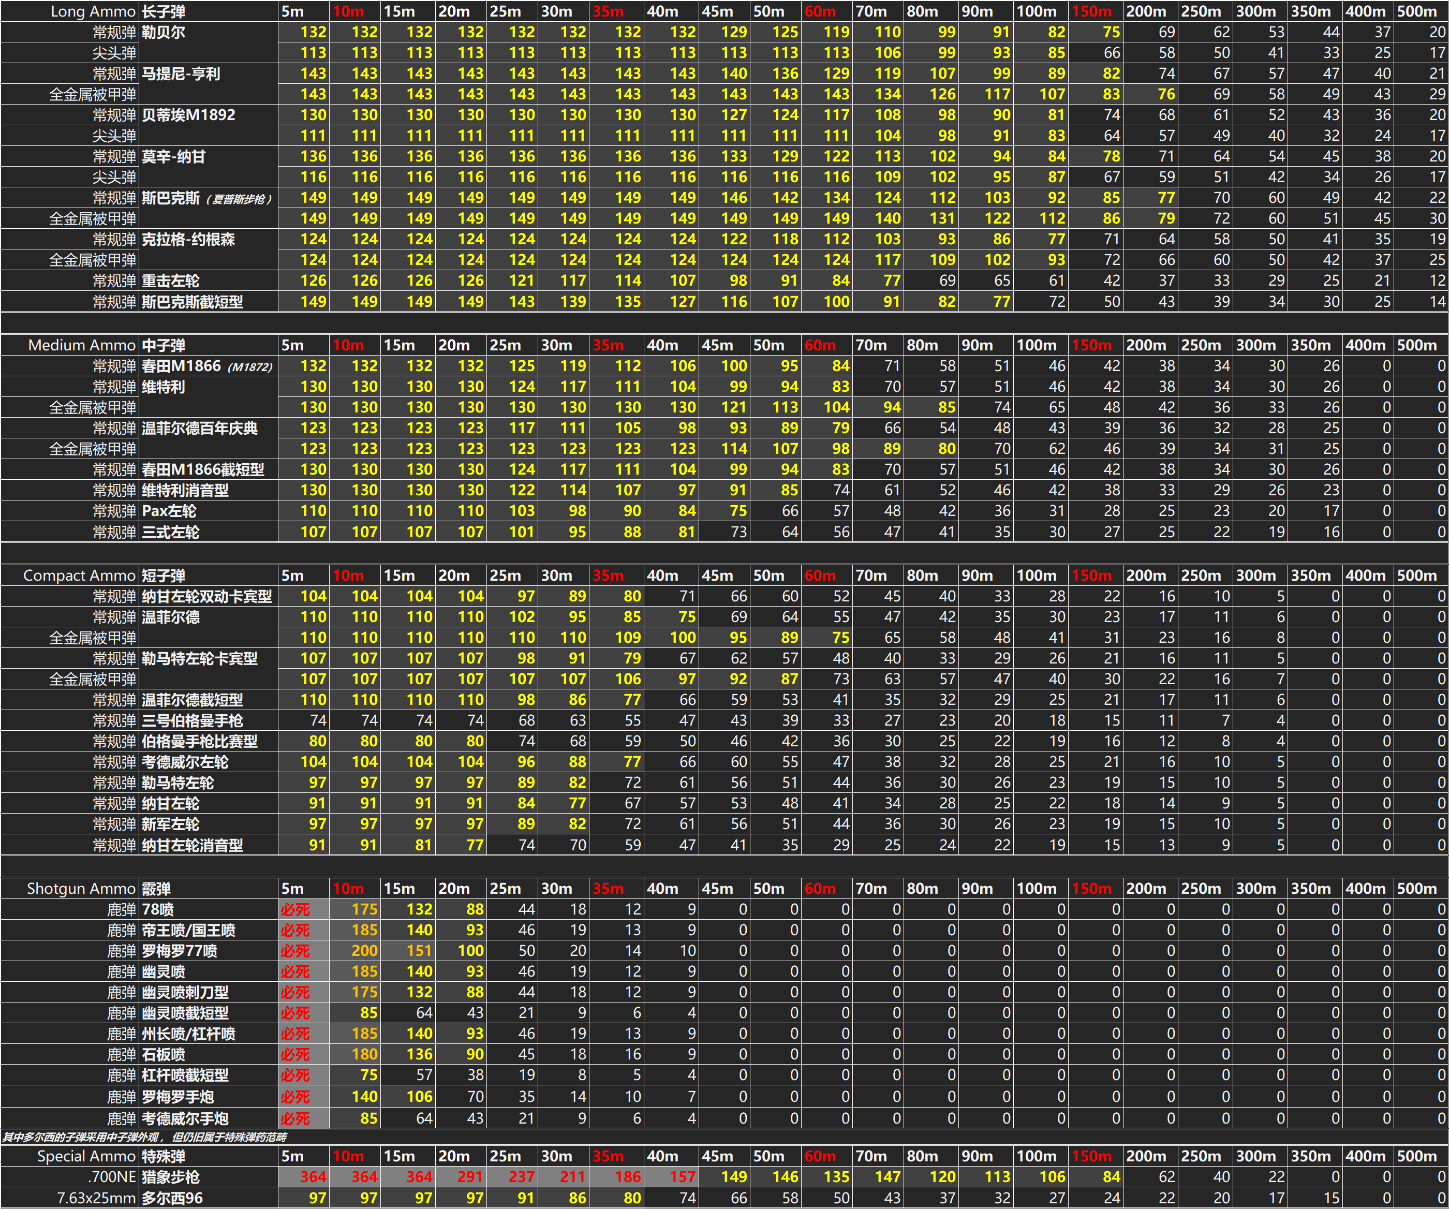Click the 78喷 shotgun name cell
This screenshot has height=1209, width=1449.
[209, 909]
